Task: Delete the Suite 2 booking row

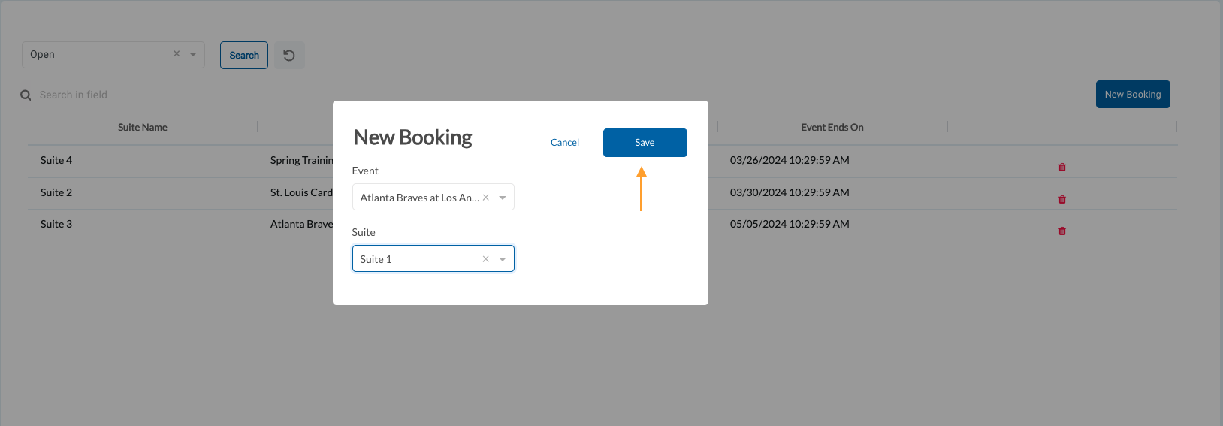Action: click(x=1062, y=199)
